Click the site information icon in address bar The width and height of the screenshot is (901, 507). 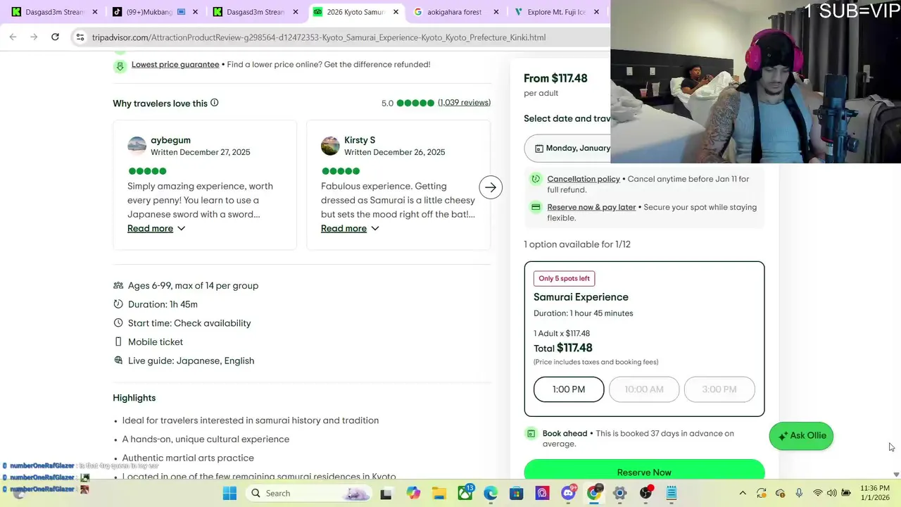[80, 37]
